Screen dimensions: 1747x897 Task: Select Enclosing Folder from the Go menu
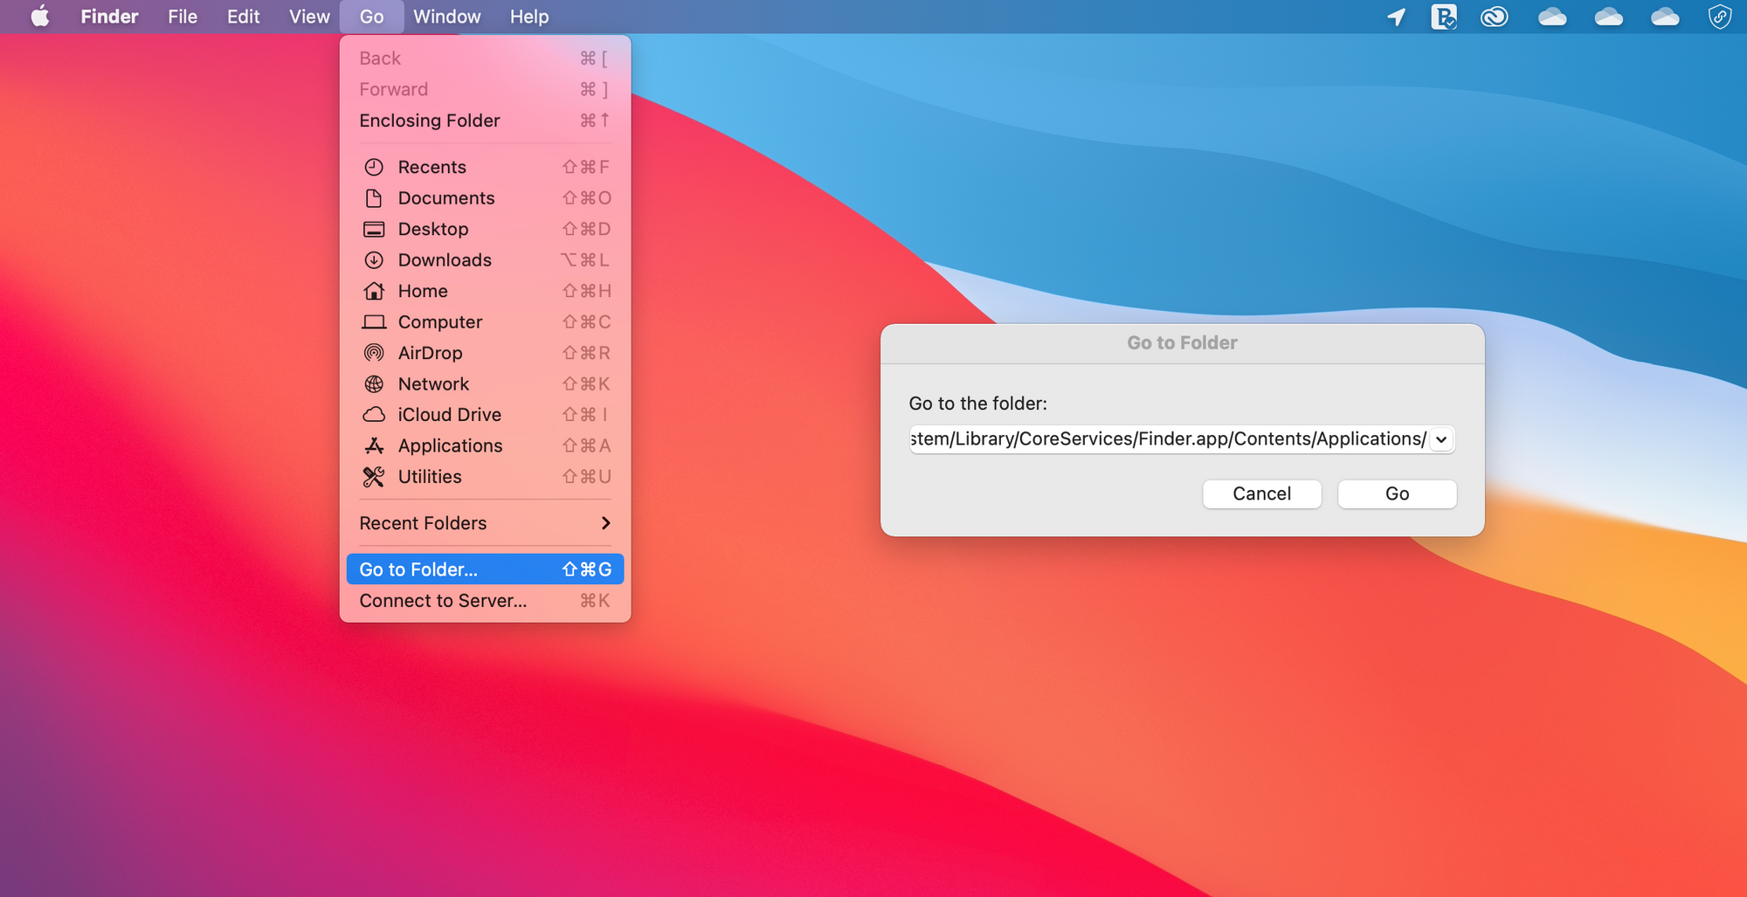tap(429, 121)
